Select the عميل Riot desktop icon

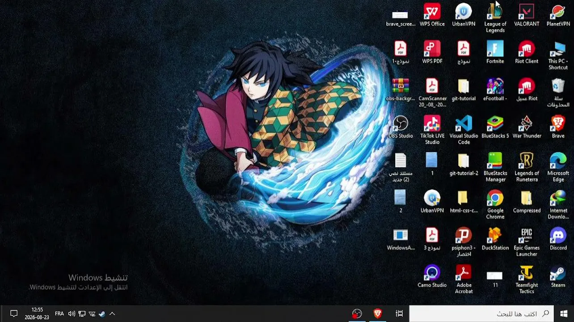(527, 90)
